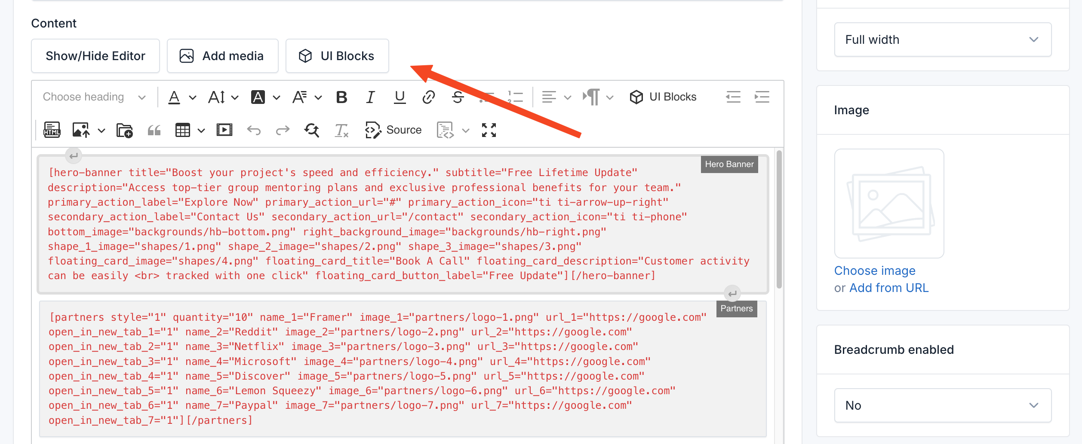Insert media embed video icon
Viewport: 1082px width, 444px height.
224,130
